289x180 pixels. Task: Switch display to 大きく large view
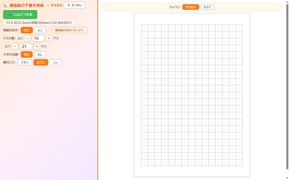tap(207, 7)
